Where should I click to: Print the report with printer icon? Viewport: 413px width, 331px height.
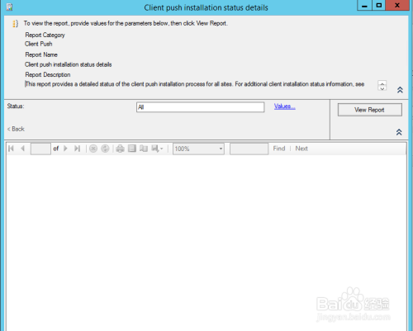[120, 149]
